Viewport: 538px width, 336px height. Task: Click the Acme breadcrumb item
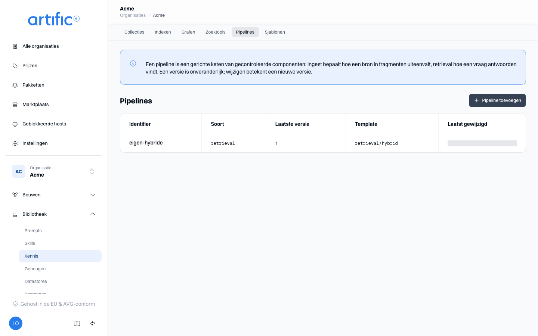[x=159, y=15]
